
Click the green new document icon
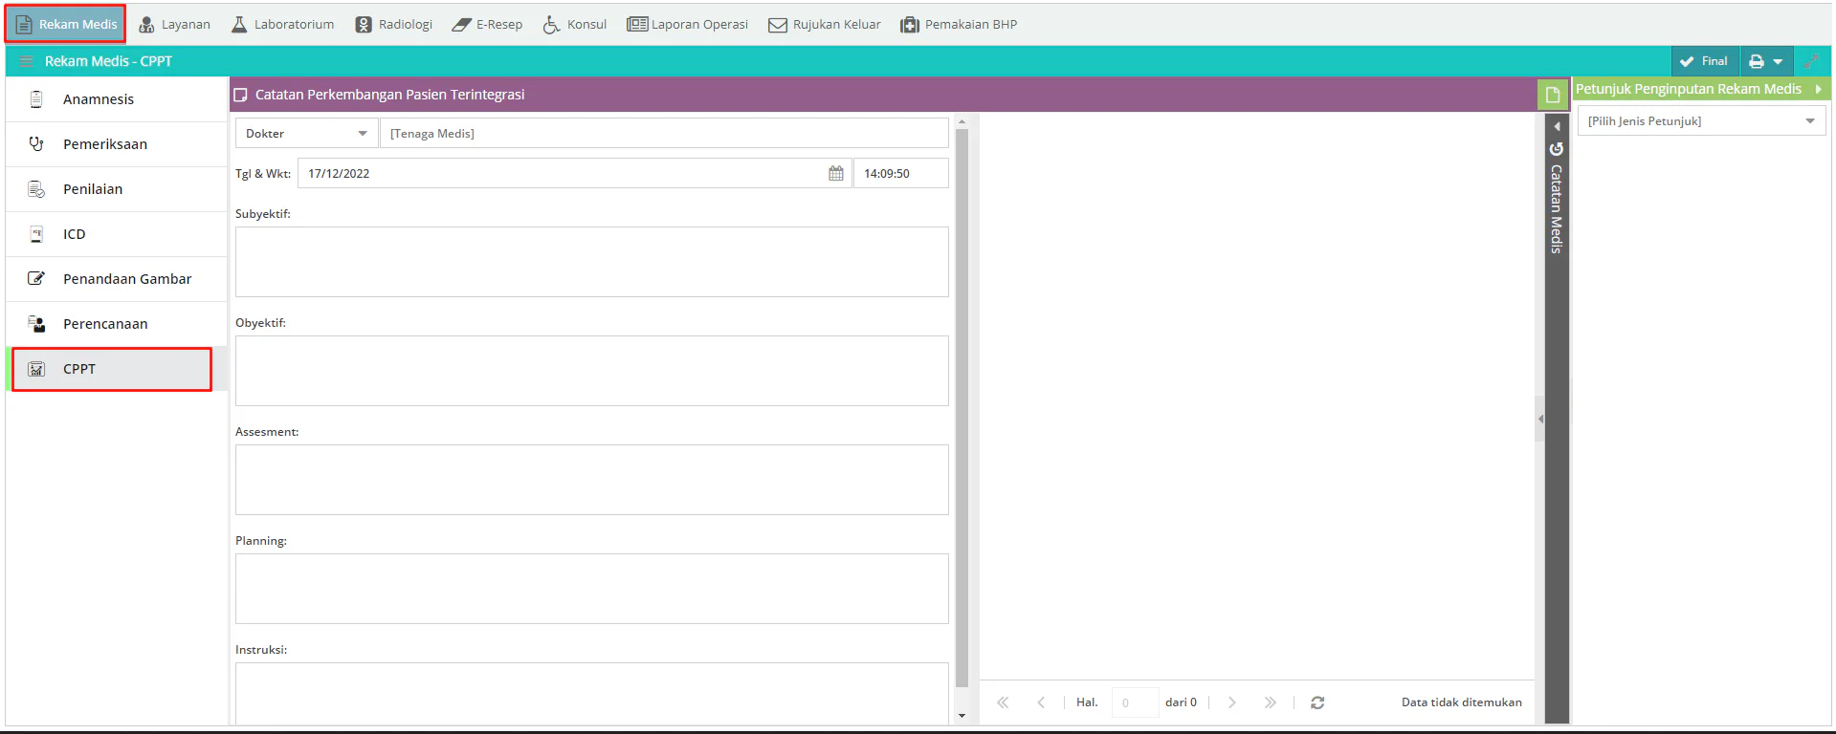[x=1553, y=95]
